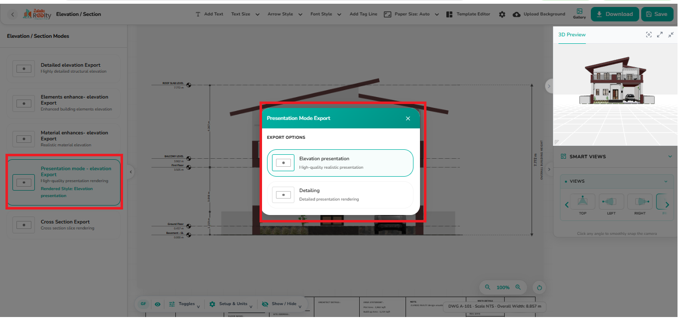680x321 pixels.
Task: Open Font Style dropdown
Action: (x=325, y=14)
